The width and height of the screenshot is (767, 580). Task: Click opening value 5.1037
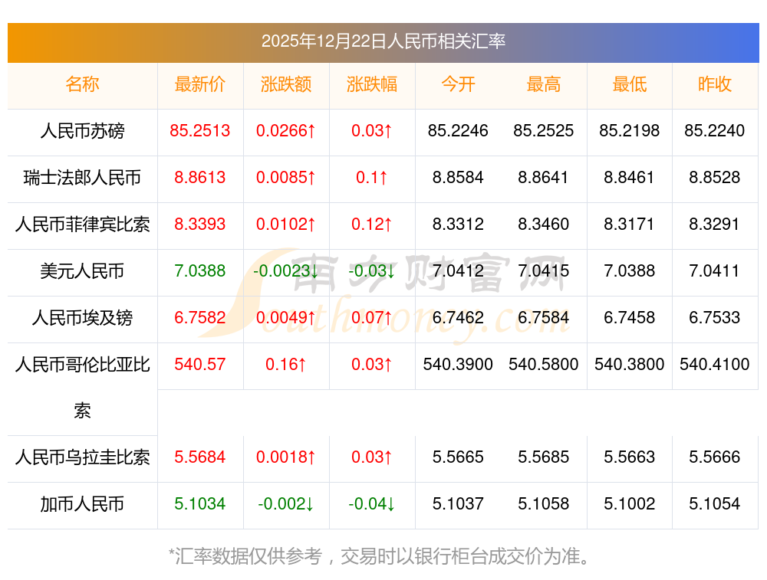pos(458,503)
